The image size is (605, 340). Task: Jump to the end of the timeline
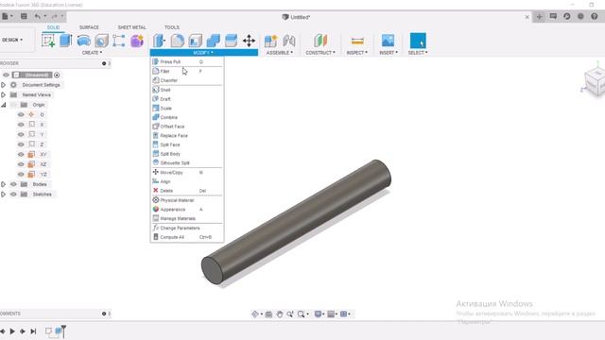34,331
